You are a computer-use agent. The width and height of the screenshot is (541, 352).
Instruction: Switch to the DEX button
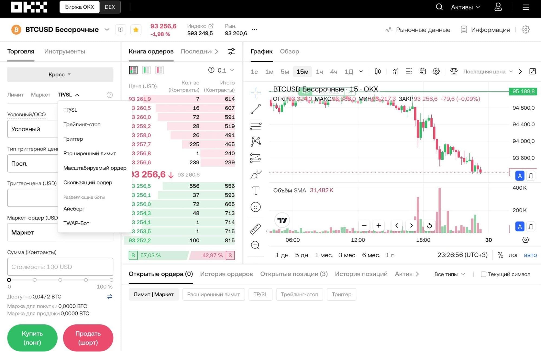click(110, 7)
